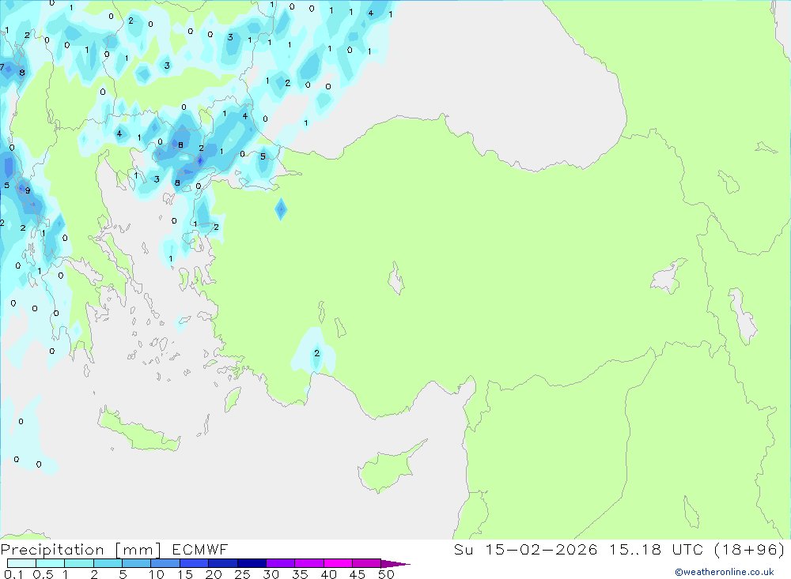Click the weatheronline.co.uk copyright link
Viewport: 791px width, 579px height.
[725, 572]
